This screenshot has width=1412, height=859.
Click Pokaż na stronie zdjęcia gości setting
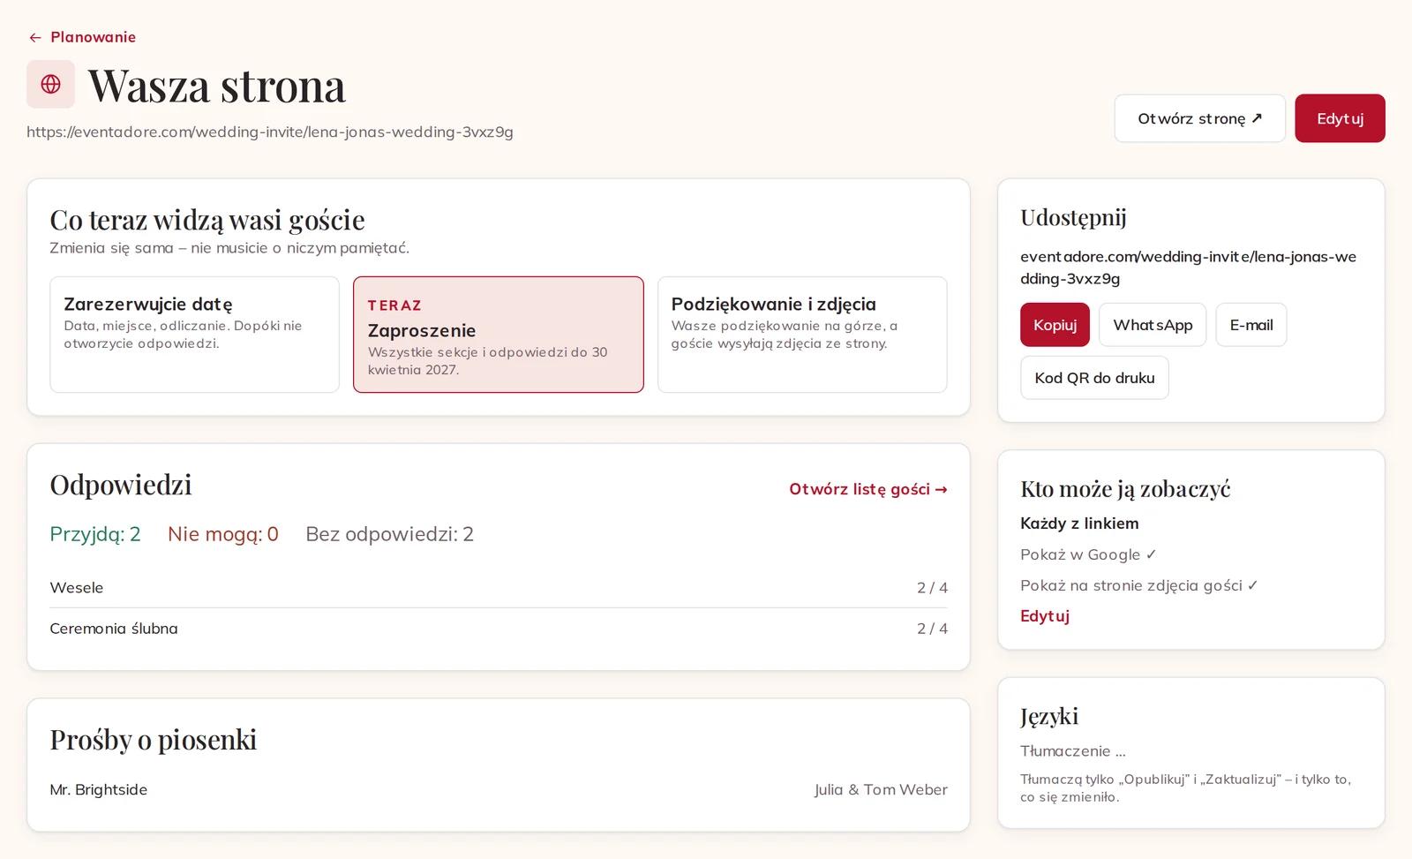pyautogui.click(x=1139, y=585)
